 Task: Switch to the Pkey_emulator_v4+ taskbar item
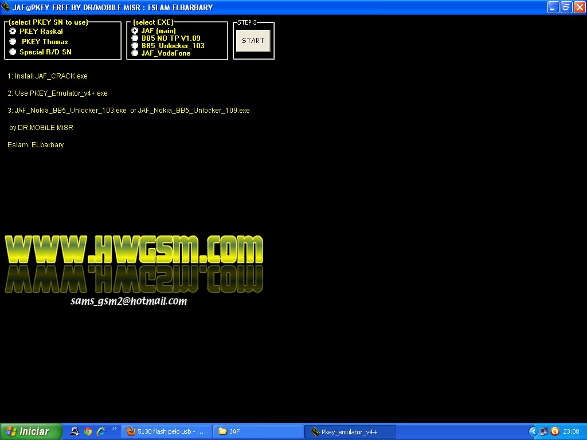(x=350, y=431)
